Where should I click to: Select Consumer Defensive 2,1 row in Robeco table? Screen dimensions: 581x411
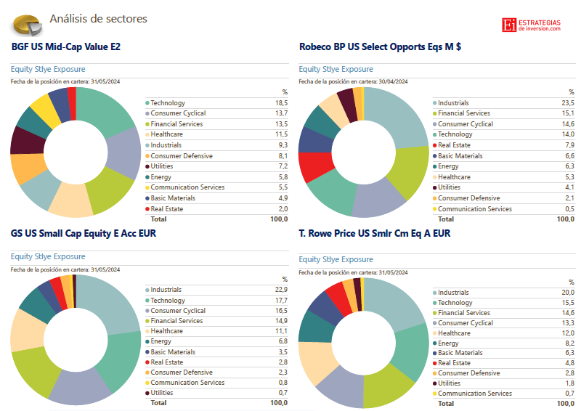point(504,198)
